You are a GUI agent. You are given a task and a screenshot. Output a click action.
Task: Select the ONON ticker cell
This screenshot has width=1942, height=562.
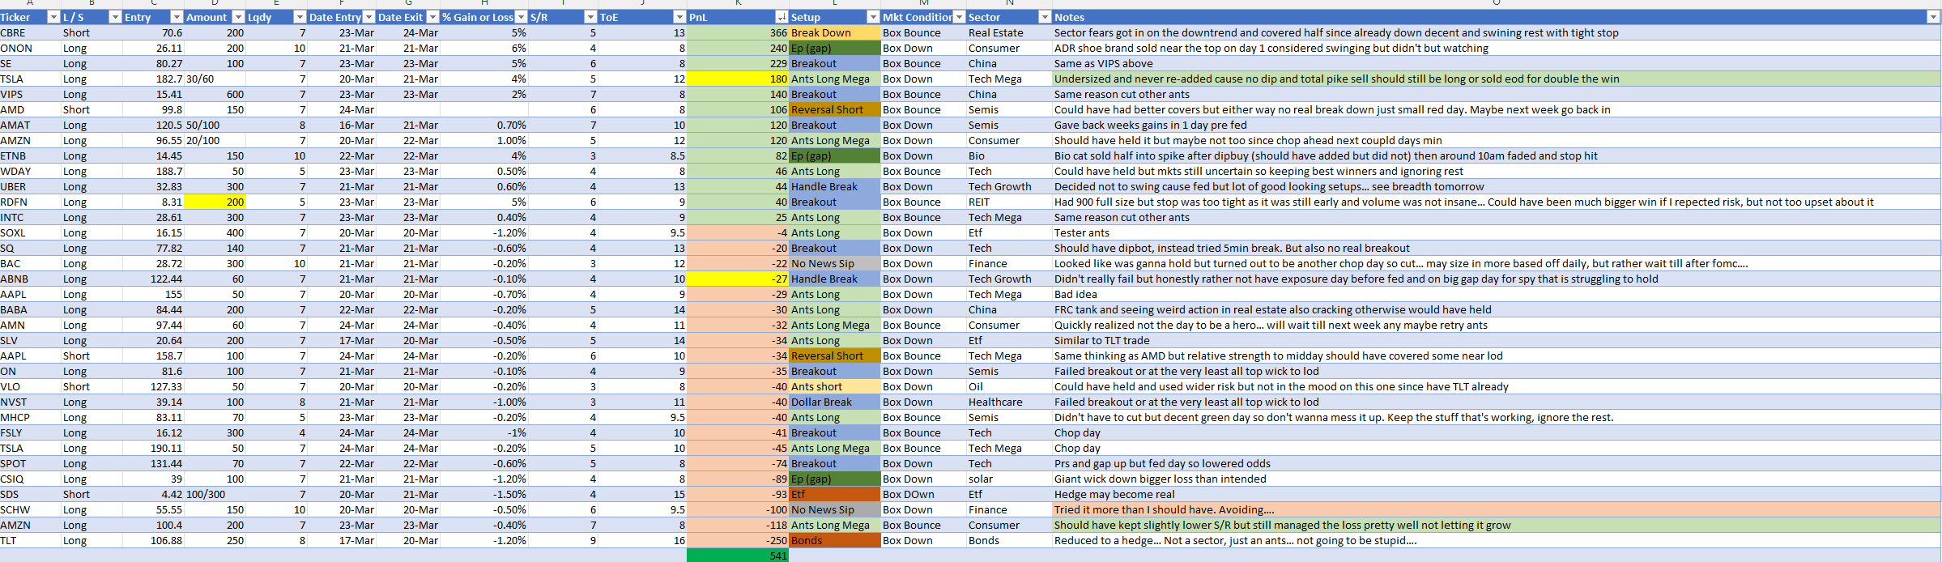pyautogui.click(x=30, y=48)
